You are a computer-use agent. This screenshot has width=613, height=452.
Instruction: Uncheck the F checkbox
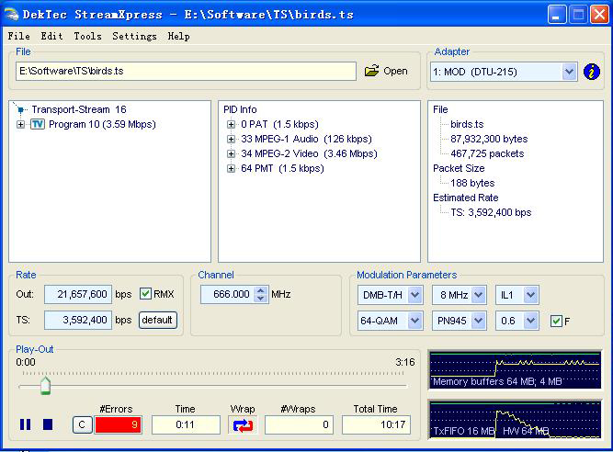coord(555,321)
